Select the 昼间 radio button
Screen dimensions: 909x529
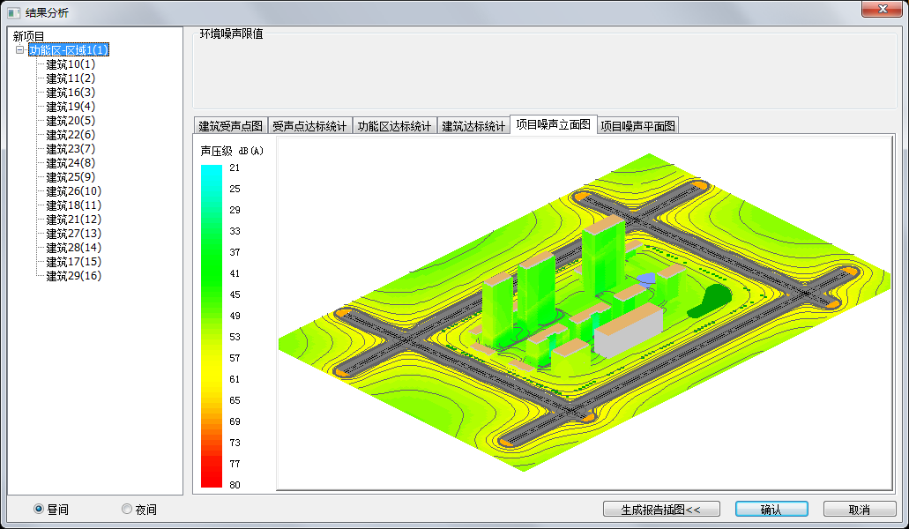[x=39, y=509]
